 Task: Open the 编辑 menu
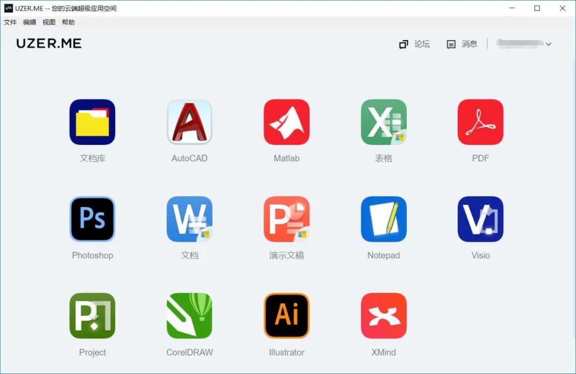pyautogui.click(x=29, y=22)
